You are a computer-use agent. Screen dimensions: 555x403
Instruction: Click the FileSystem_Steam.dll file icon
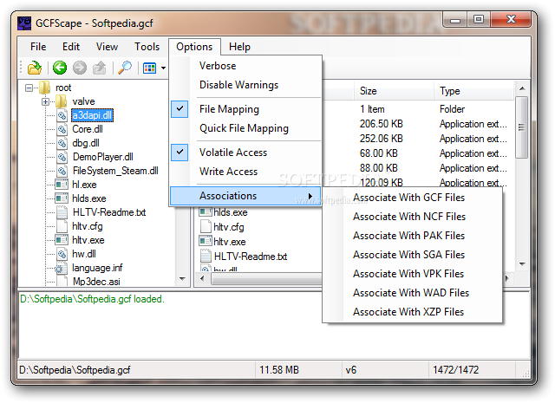coord(62,171)
